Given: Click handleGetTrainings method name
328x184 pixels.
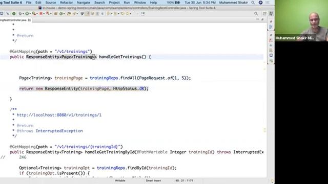Looking at the screenshot, I should pyautogui.click(x=120, y=57).
